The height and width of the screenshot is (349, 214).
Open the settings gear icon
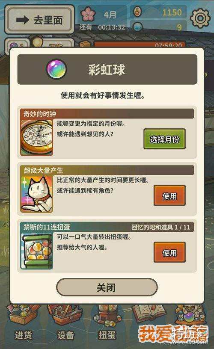pyautogui.click(x=200, y=18)
